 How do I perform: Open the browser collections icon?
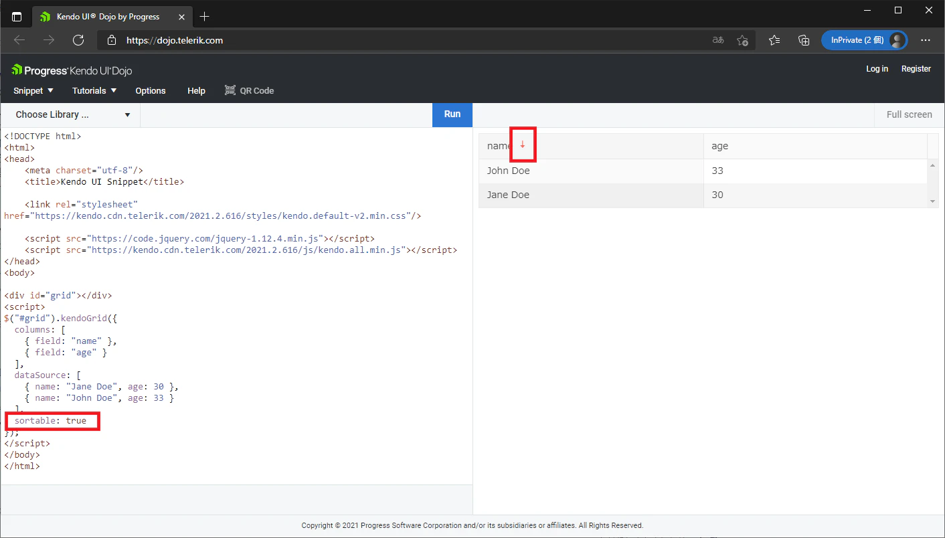[x=804, y=40]
